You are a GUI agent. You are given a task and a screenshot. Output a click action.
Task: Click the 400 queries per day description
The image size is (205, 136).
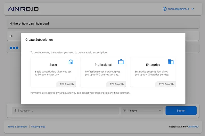pos(152,73)
